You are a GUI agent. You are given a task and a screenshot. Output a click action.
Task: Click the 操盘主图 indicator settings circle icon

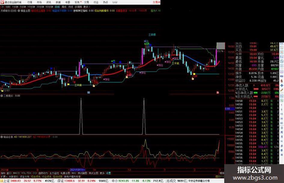point(19,11)
